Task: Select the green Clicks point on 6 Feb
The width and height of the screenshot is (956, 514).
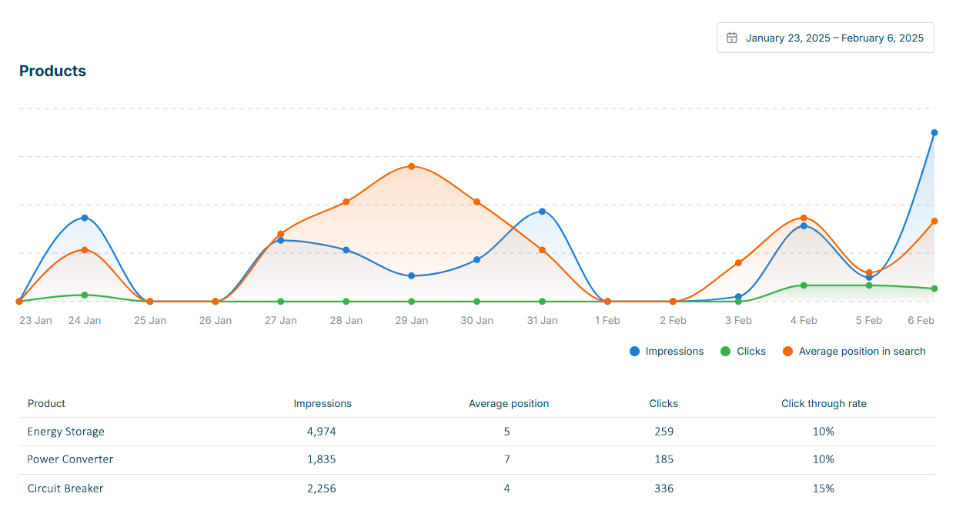Action: [x=934, y=289]
